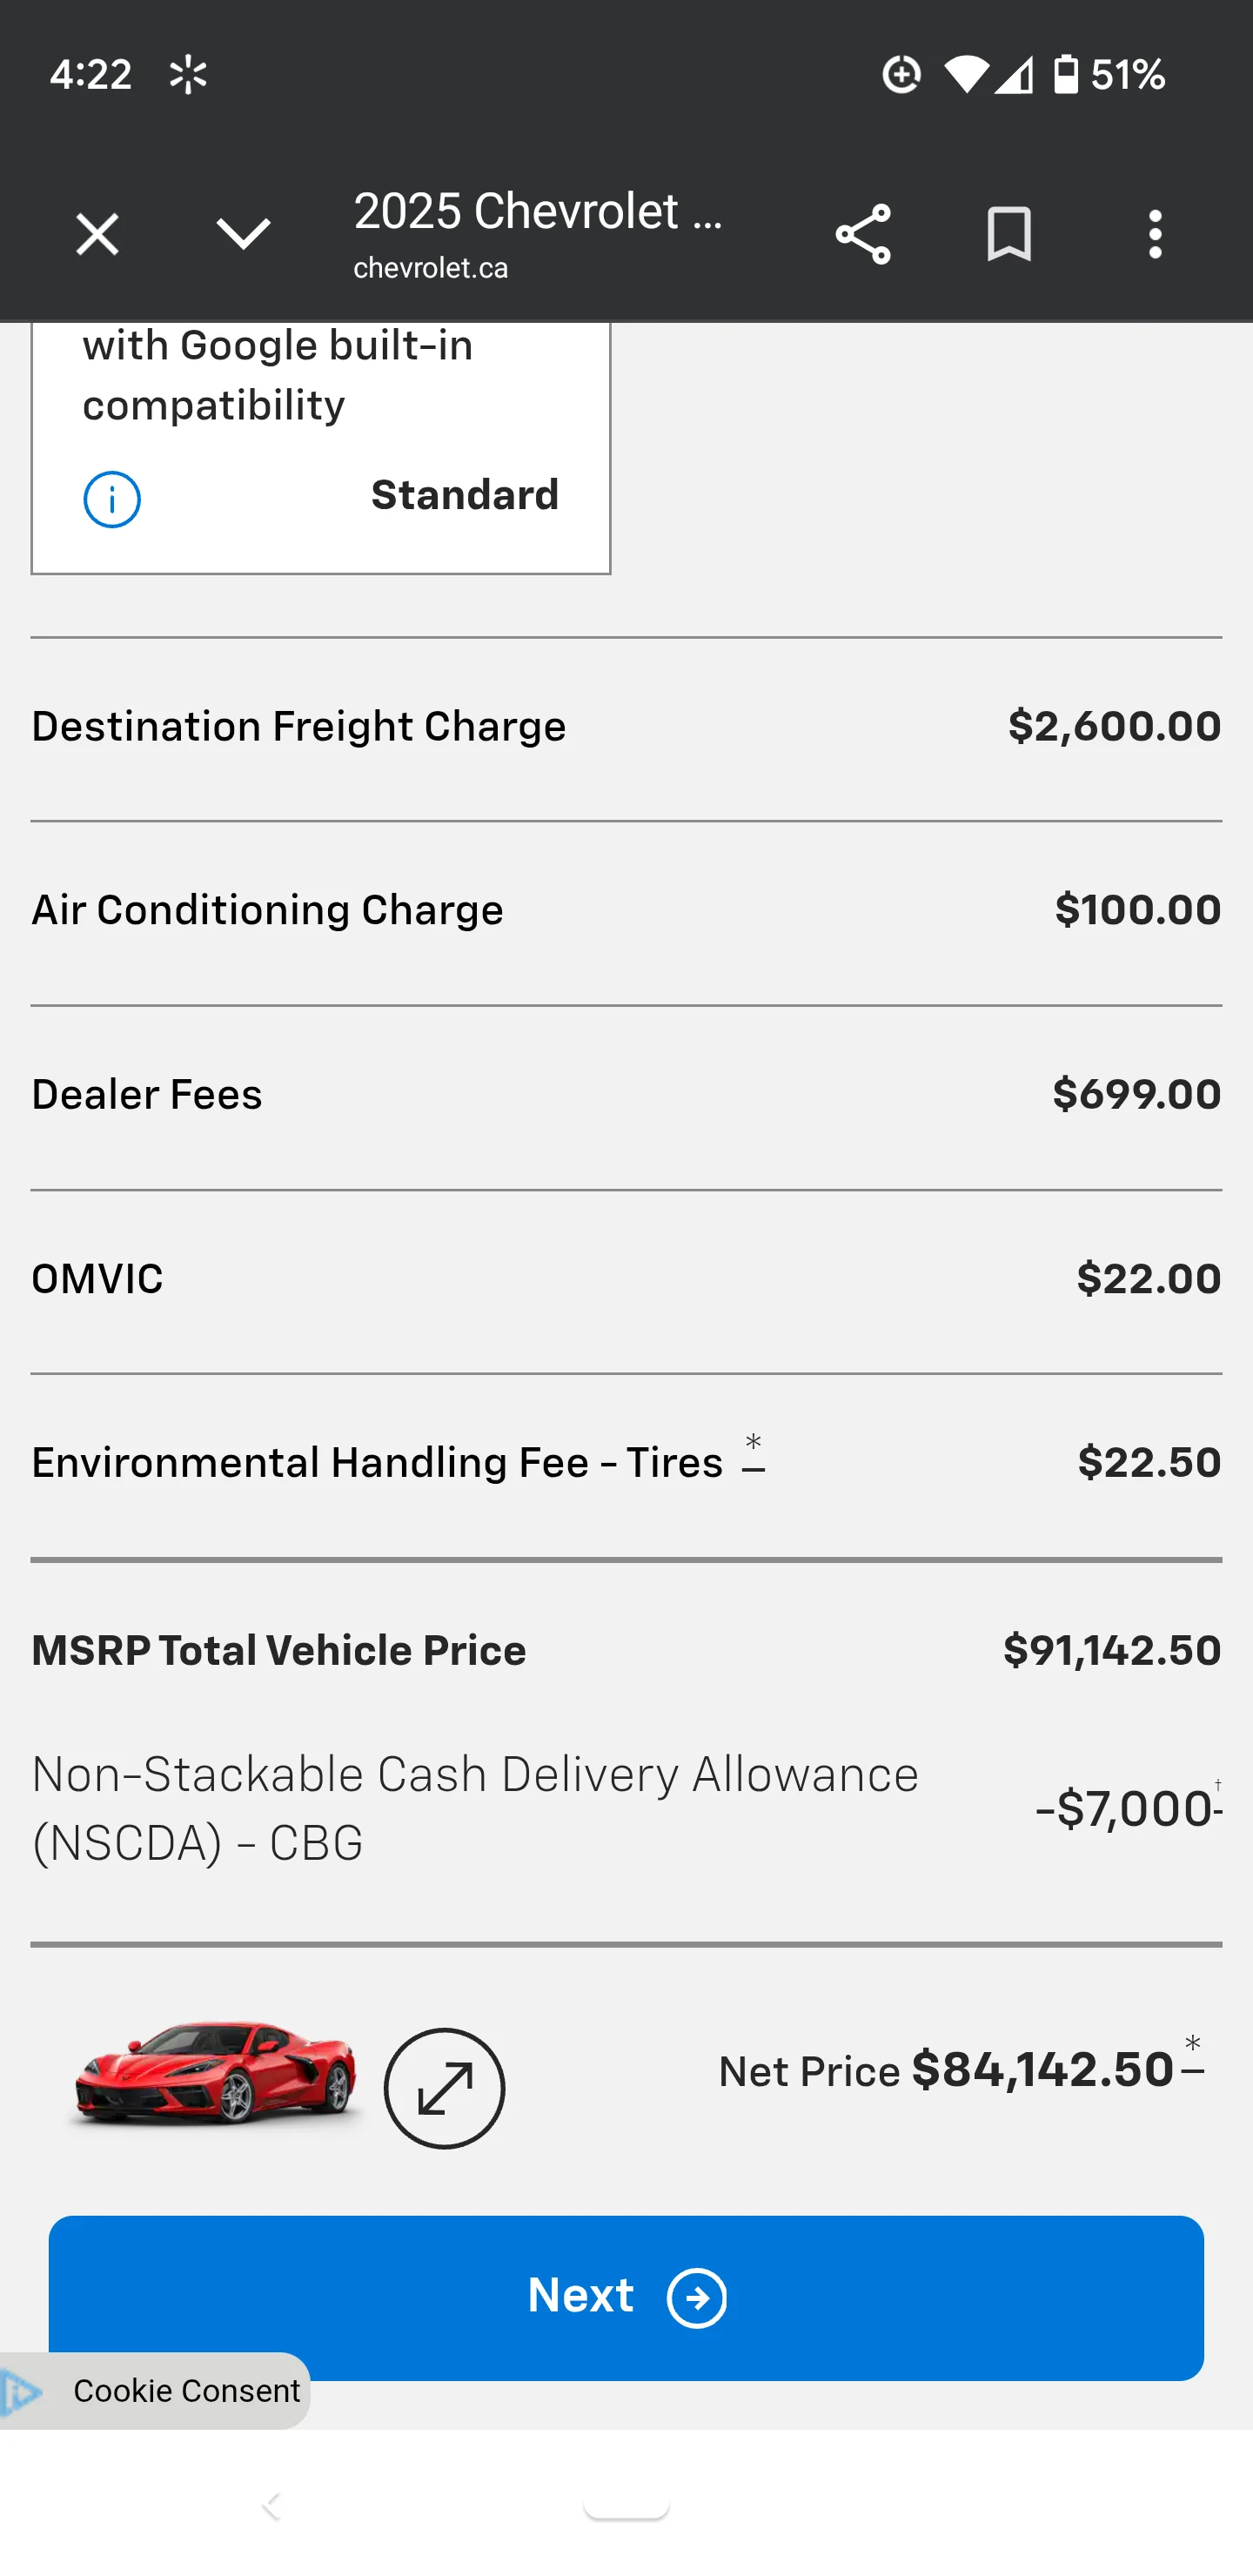
Task: Tap the dagger footnote beside -$7,000 allowance
Action: tap(1217, 1795)
